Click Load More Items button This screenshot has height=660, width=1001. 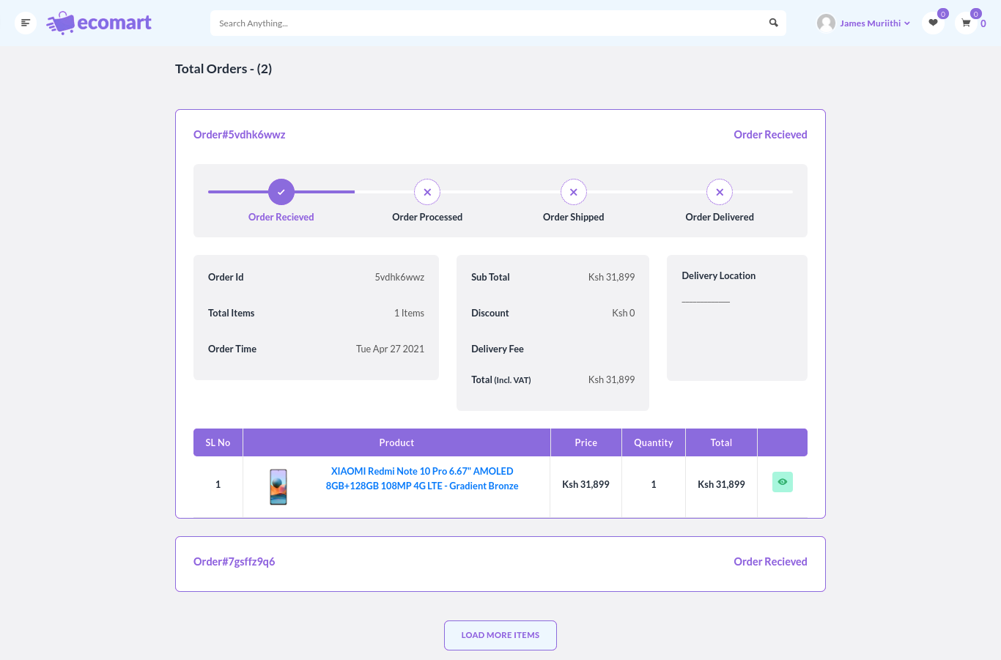pyautogui.click(x=500, y=635)
